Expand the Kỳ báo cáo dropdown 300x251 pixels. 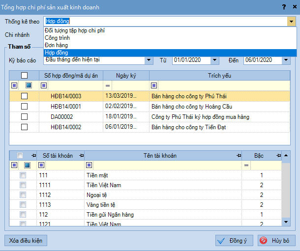click(149, 60)
